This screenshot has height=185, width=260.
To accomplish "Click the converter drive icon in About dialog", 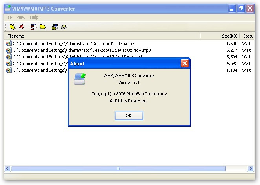I will pyautogui.click(x=80, y=79).
